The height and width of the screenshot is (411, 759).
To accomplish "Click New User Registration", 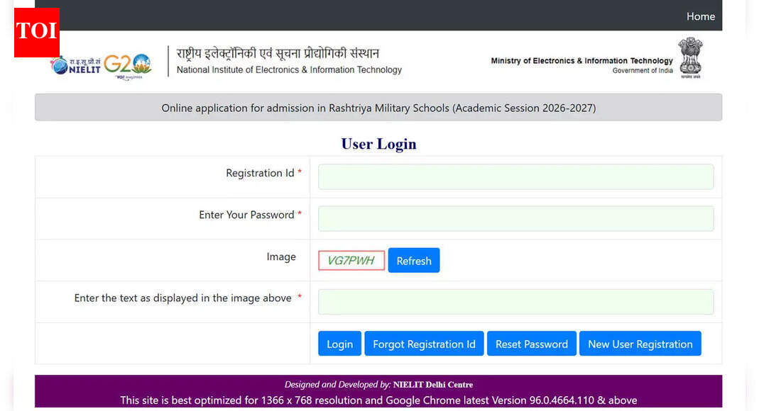I will [640, 344].
